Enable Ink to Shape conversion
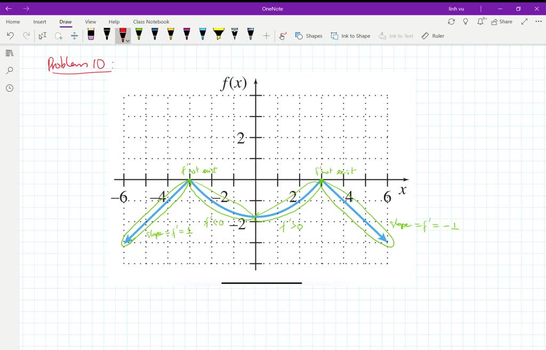 (x=350, y=36)
